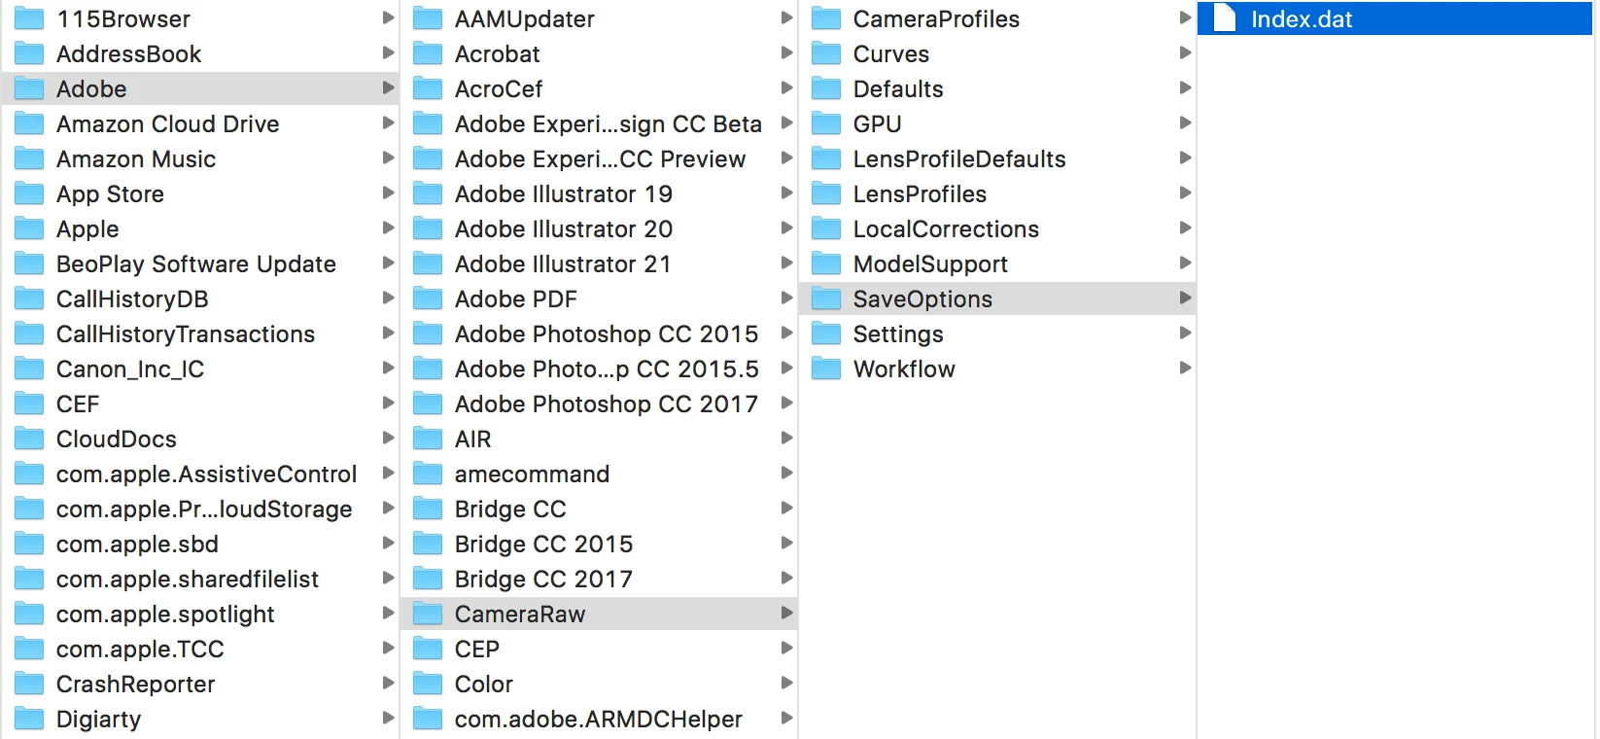The image size is (1600, 739).
Task: Click the App Store folder icon
Action: click(29, 194)
